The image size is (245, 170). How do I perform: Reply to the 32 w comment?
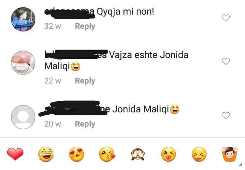(85, 26)
